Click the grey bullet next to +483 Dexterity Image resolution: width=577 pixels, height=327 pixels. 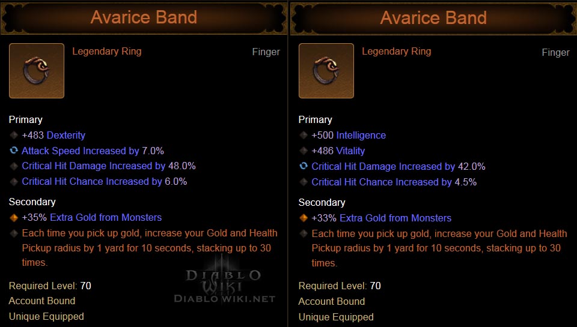click(14, 135)
